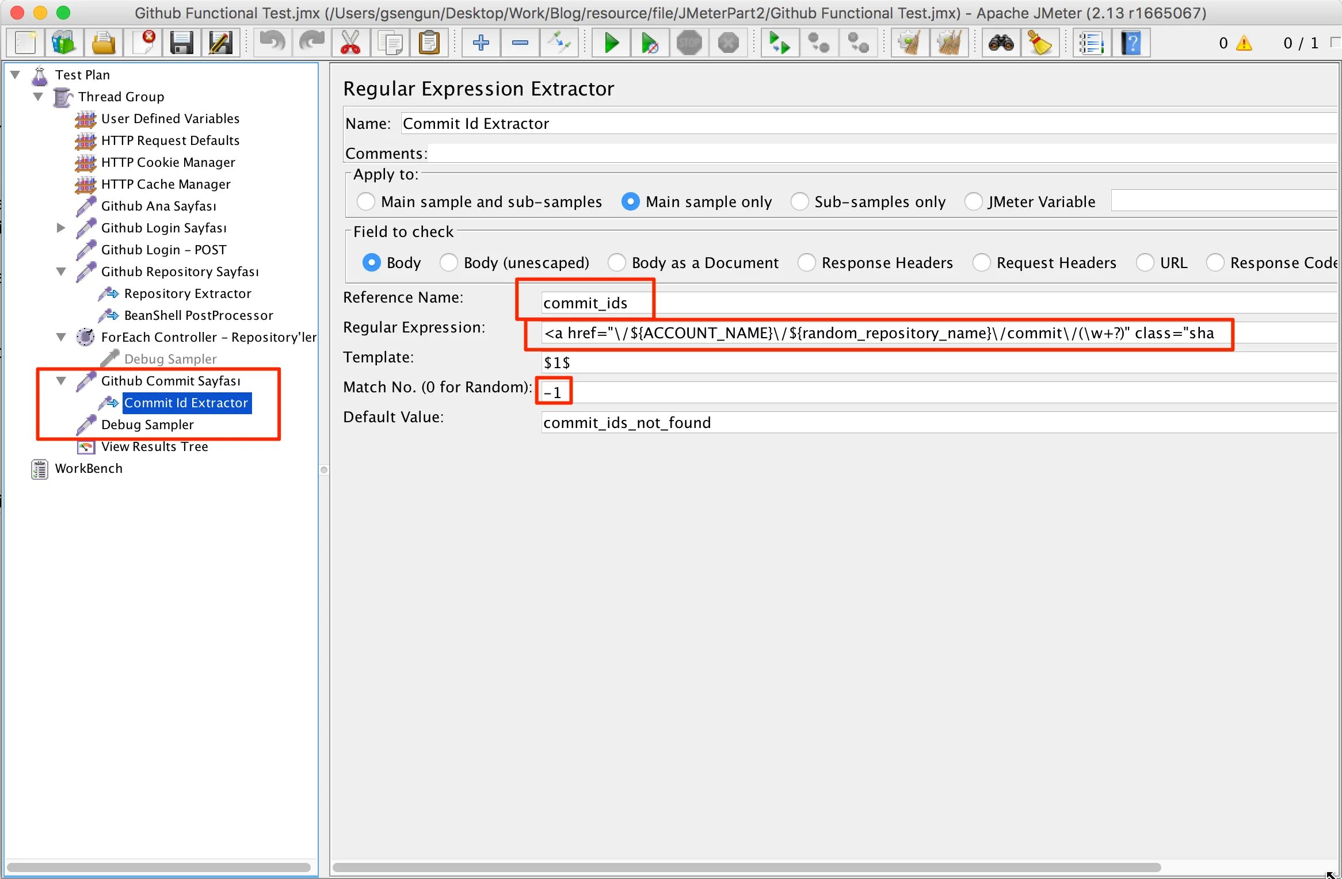Expand the Github Login Sayfası node
The image size is (1342, 879).
[61, 228]
